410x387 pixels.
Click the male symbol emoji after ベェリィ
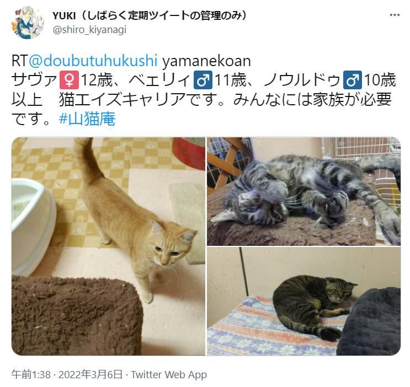[x=203, y=80]
